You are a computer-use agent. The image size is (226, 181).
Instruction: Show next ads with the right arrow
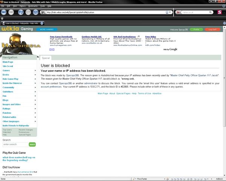coord(53,49)
